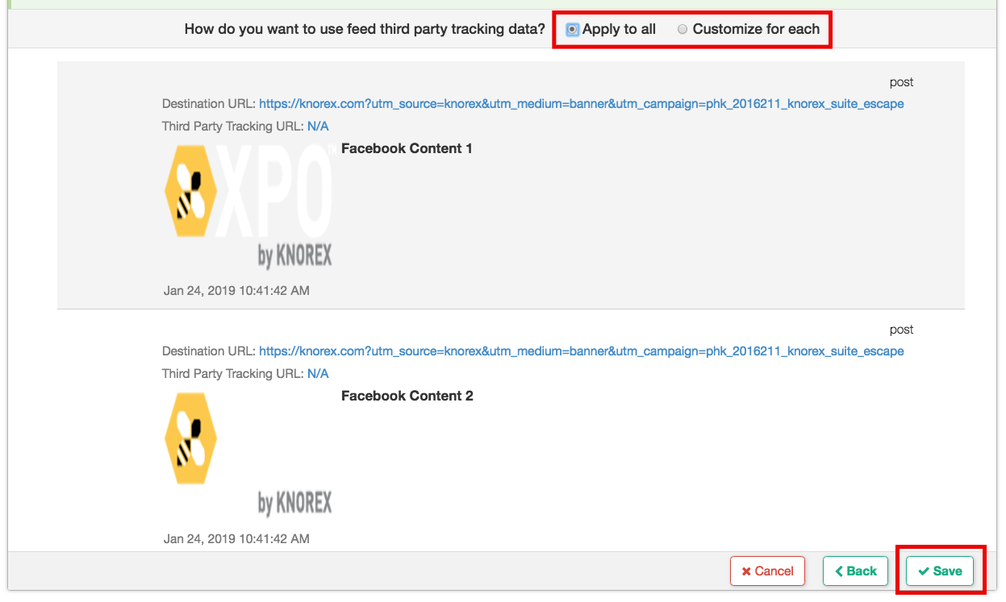1006x602 pixels.
Task: Click the 'post' label of the second feed item
Action: tap(901, 330)
